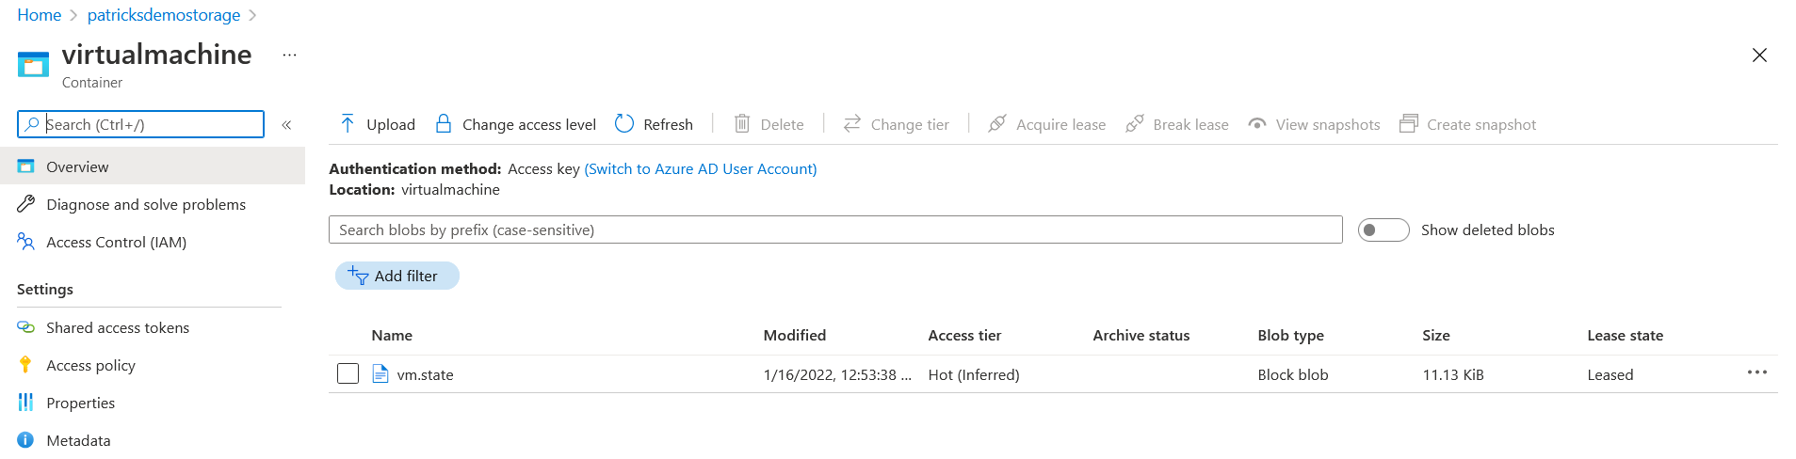
Task: Sort by the Blob type column header
Action: tap(1291, 335)
